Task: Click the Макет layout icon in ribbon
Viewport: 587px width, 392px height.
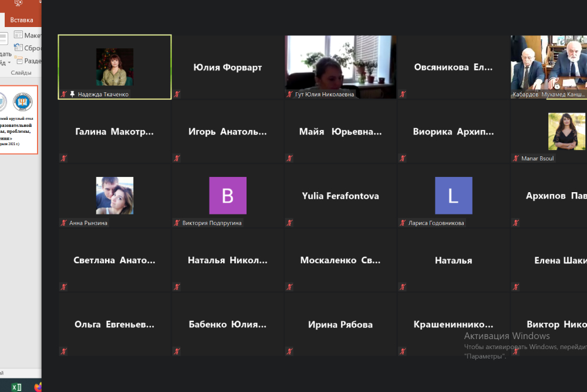Action: coord(18,35)
